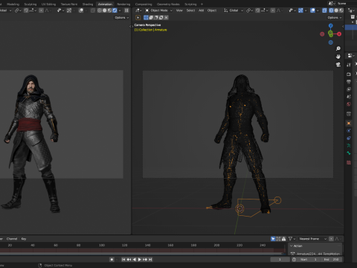The width and height of the screenshot is (357, 268).
Task: Toggle snapping magnet in right viewport header
Action: pos(258,10)
